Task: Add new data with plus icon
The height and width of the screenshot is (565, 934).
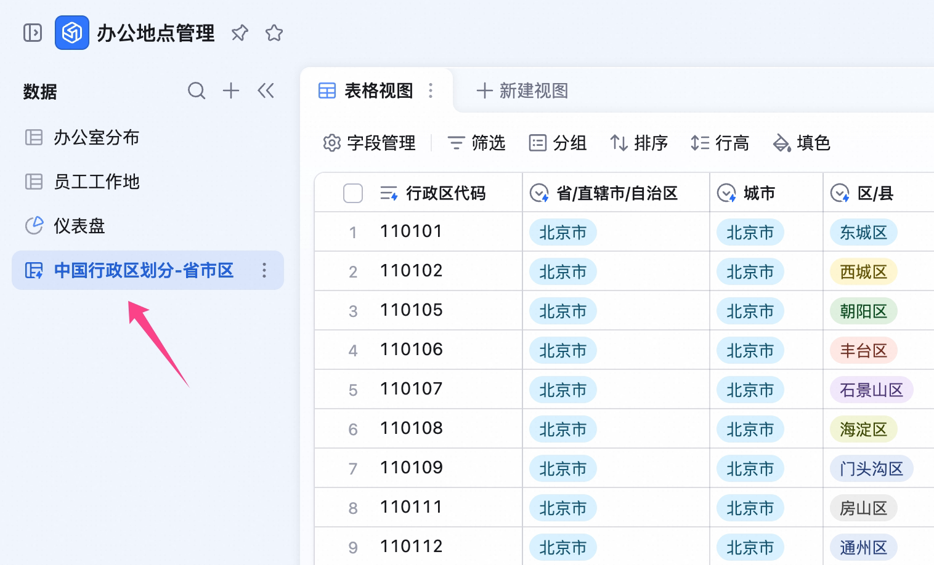Action: (x=231, y=91)
